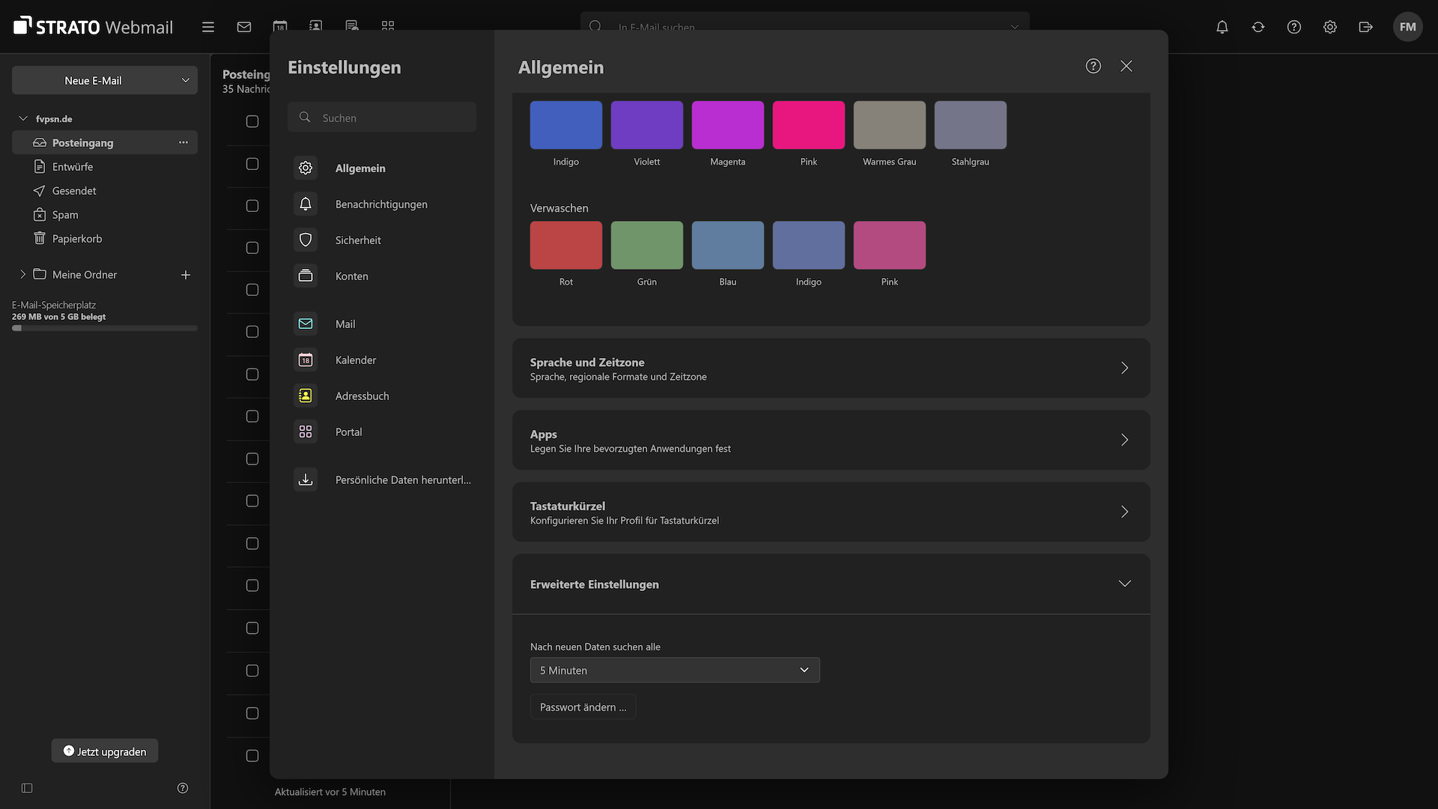This screenshot has width=1438, height=809.
Task: Click the Mail envelope icon in top bar
Action: (x=244, y=27)
